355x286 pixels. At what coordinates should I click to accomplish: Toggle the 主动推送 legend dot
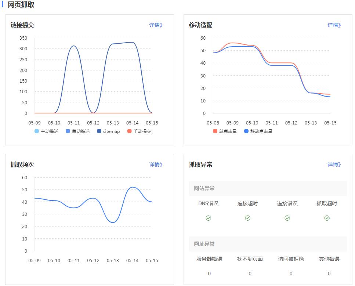click(37, 131)
